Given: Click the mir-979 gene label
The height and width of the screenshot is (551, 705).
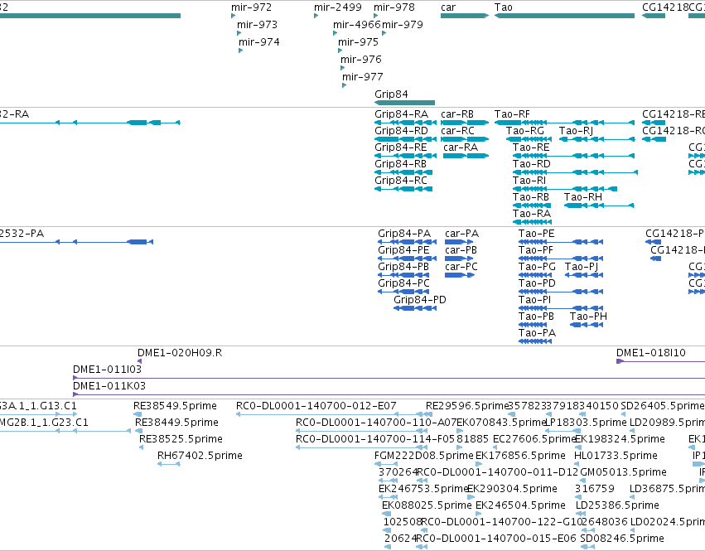Looking at the screenshot, I should point(402,24).
